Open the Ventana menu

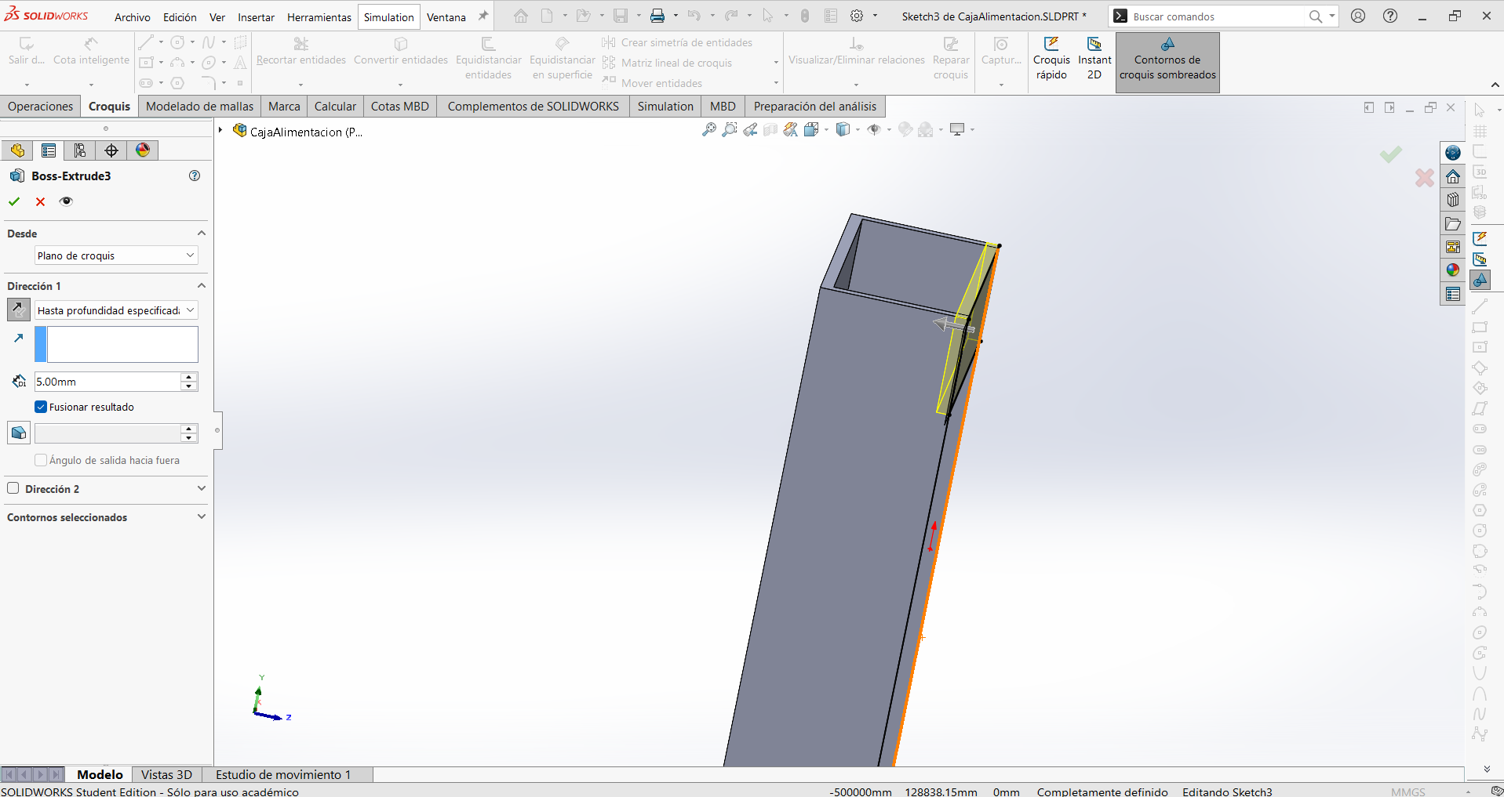pos(446,17)
